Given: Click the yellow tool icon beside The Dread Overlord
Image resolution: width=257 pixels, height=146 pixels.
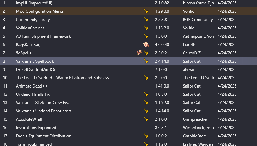Looking at the screenshot, I should [146, 78].
